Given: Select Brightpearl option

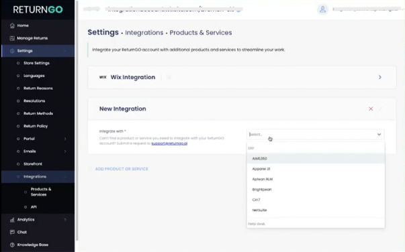Looking at the screenshot, I should (x=316, y=190).
